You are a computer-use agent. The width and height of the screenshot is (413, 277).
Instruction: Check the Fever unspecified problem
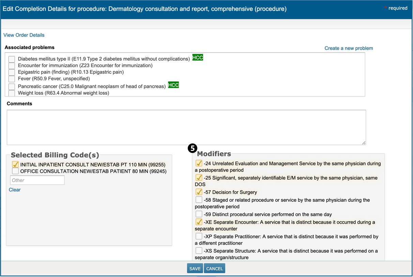tap(12, 79)
